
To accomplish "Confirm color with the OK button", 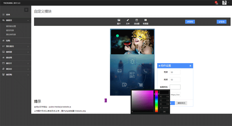I will coord(164,112).
